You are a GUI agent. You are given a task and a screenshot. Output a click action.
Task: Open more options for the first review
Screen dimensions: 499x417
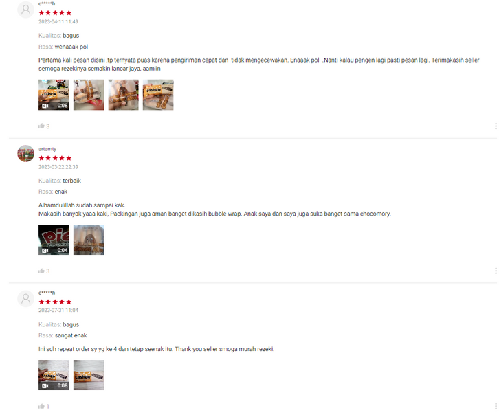point(496,126)
